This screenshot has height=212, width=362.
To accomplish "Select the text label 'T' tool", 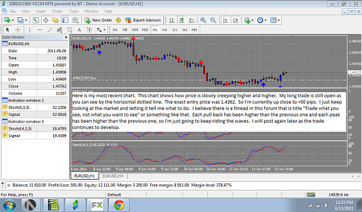I will pyautogui.click(x=89, y=30).
